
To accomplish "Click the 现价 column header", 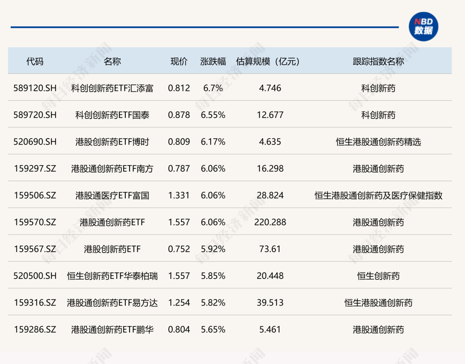I will point(179,62).
